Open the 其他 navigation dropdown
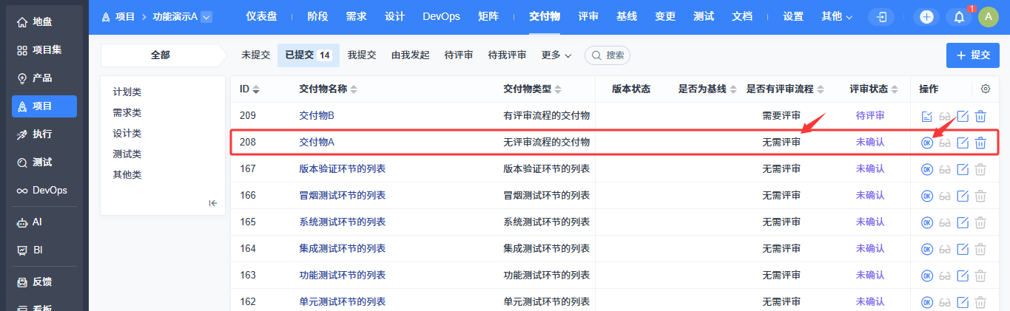This screenshot has width=1010, height=311. [x=837, y=16]
